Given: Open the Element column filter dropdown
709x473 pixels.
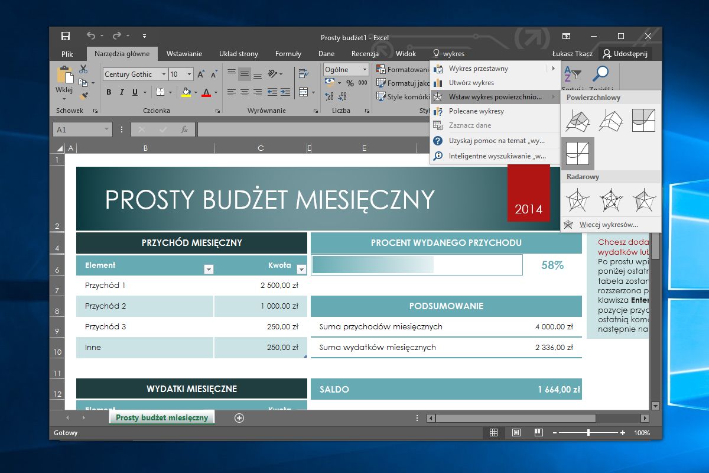Looking at the screenshot, I should 208,270.
